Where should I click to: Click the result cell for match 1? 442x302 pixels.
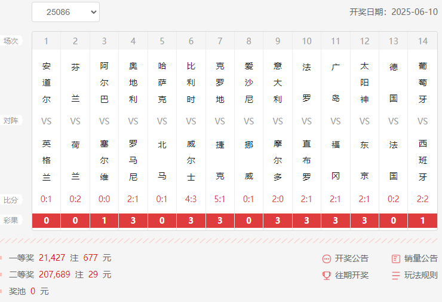(x=46, y=221)
